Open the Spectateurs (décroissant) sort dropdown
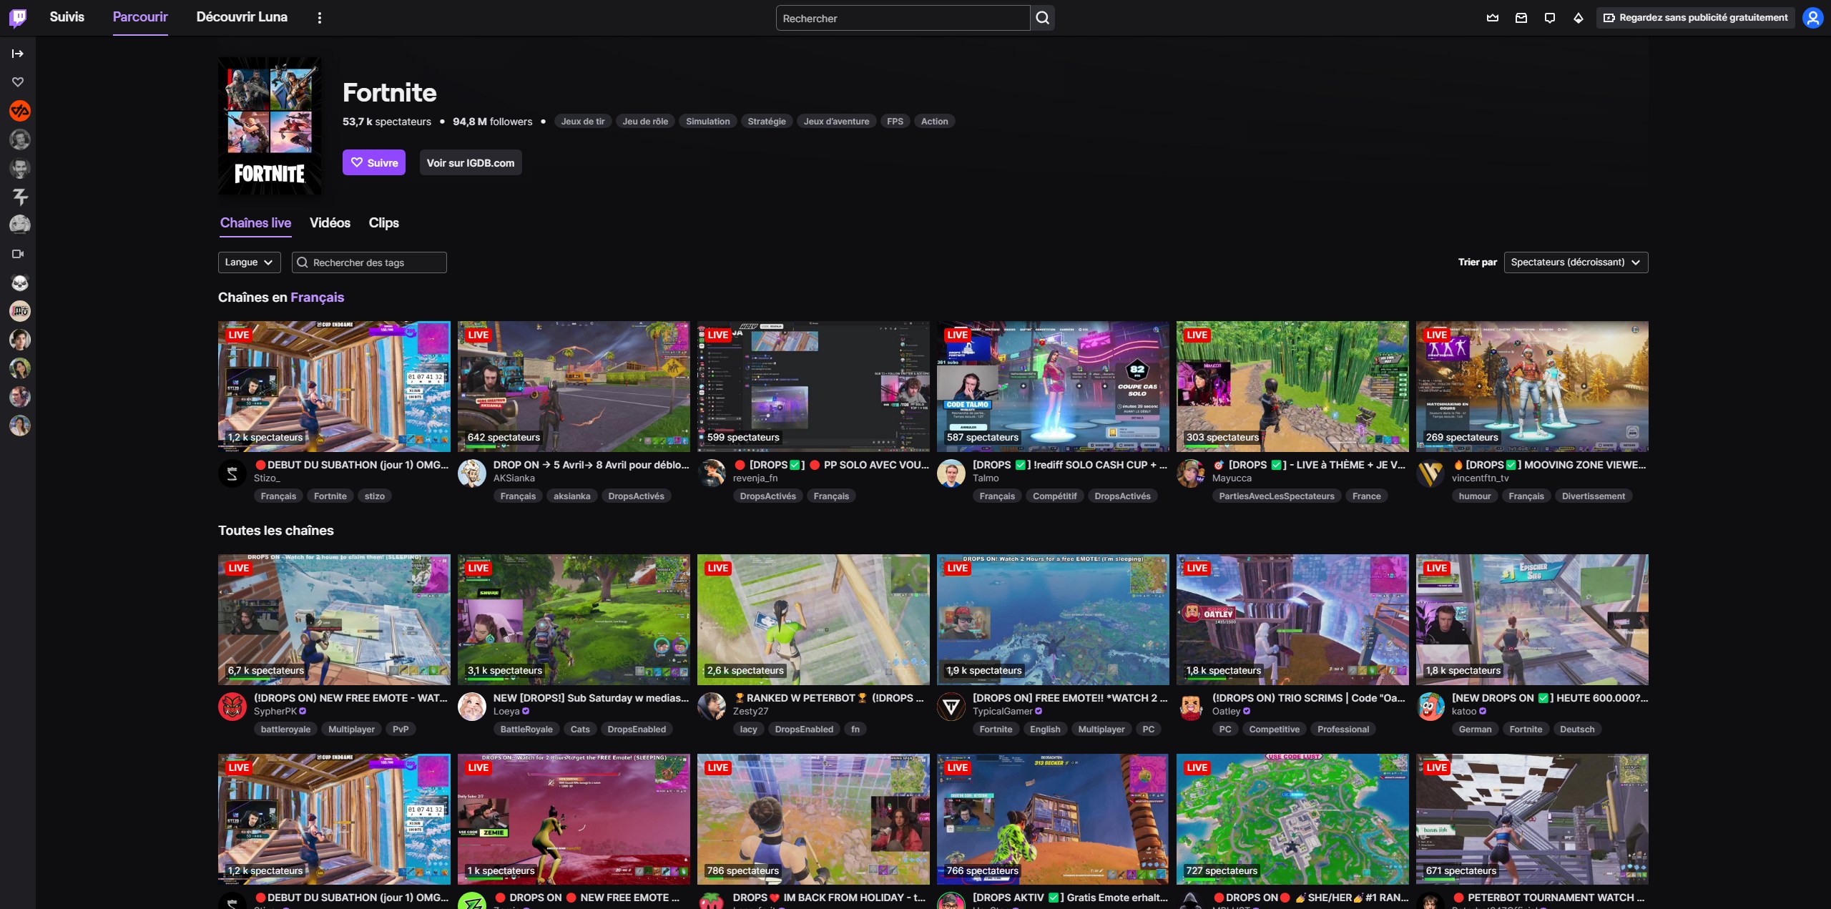Screen dimensions: 1831x909 [x=1576, y=262]
